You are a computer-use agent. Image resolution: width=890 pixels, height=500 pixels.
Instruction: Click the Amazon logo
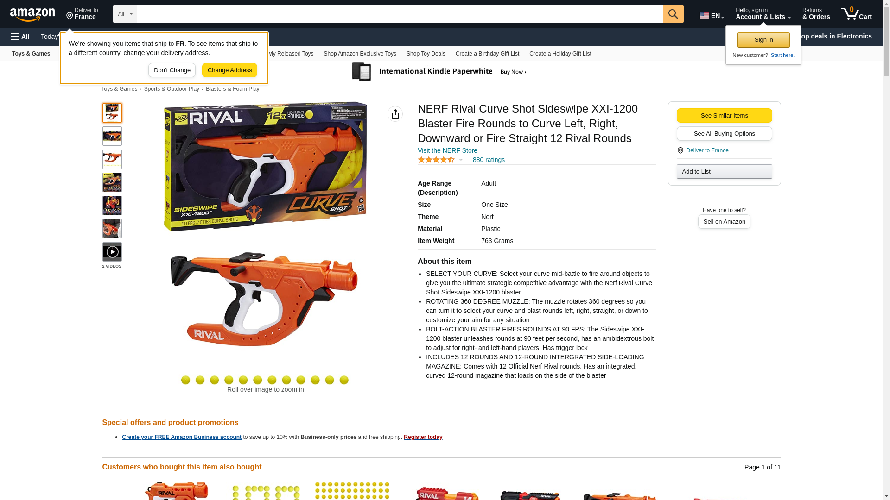tap(32, 14)
